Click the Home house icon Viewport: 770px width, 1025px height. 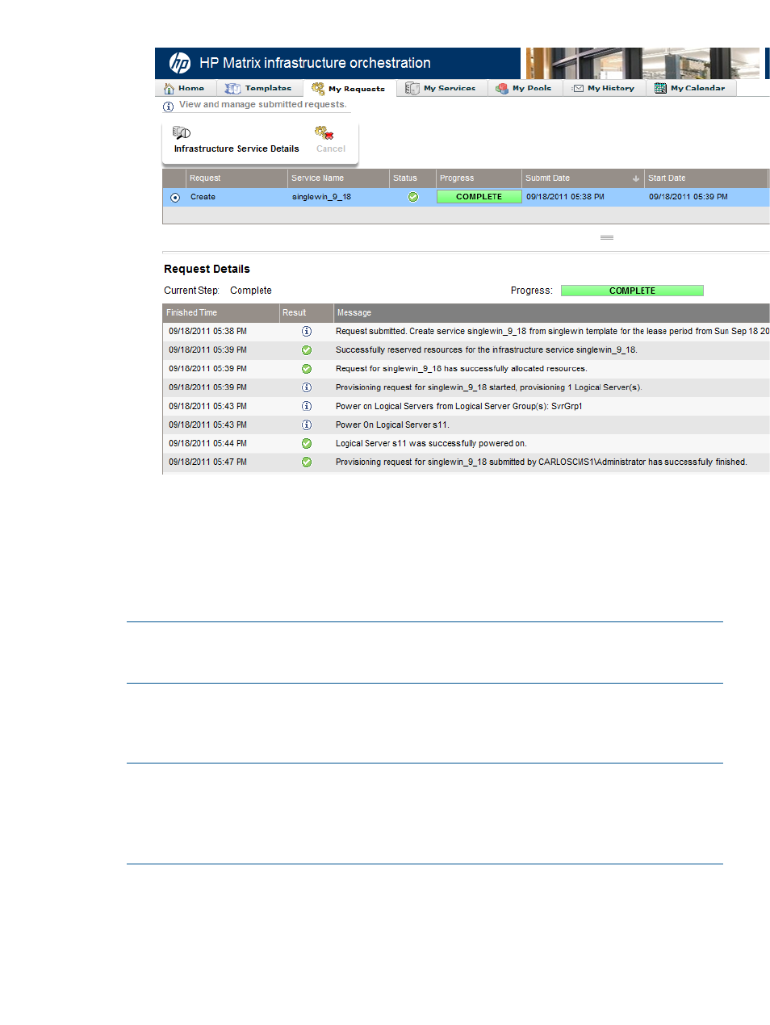coord(169,89)
